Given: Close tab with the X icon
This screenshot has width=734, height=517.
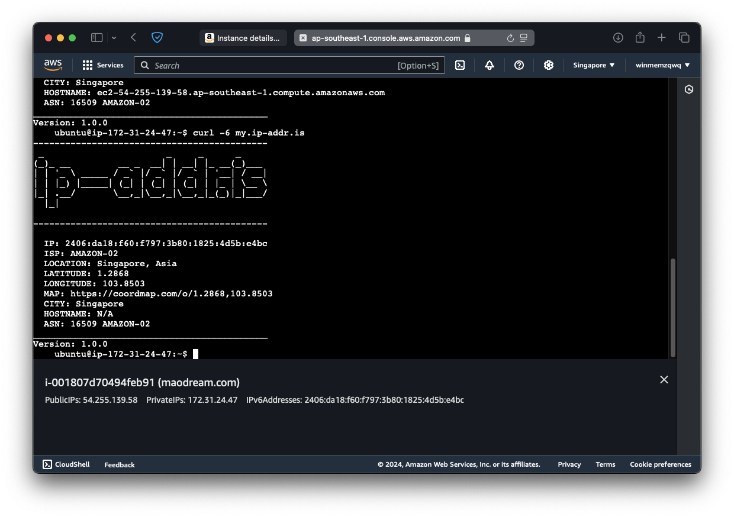Looking at the screenshot, I should [x=303, y=38].
